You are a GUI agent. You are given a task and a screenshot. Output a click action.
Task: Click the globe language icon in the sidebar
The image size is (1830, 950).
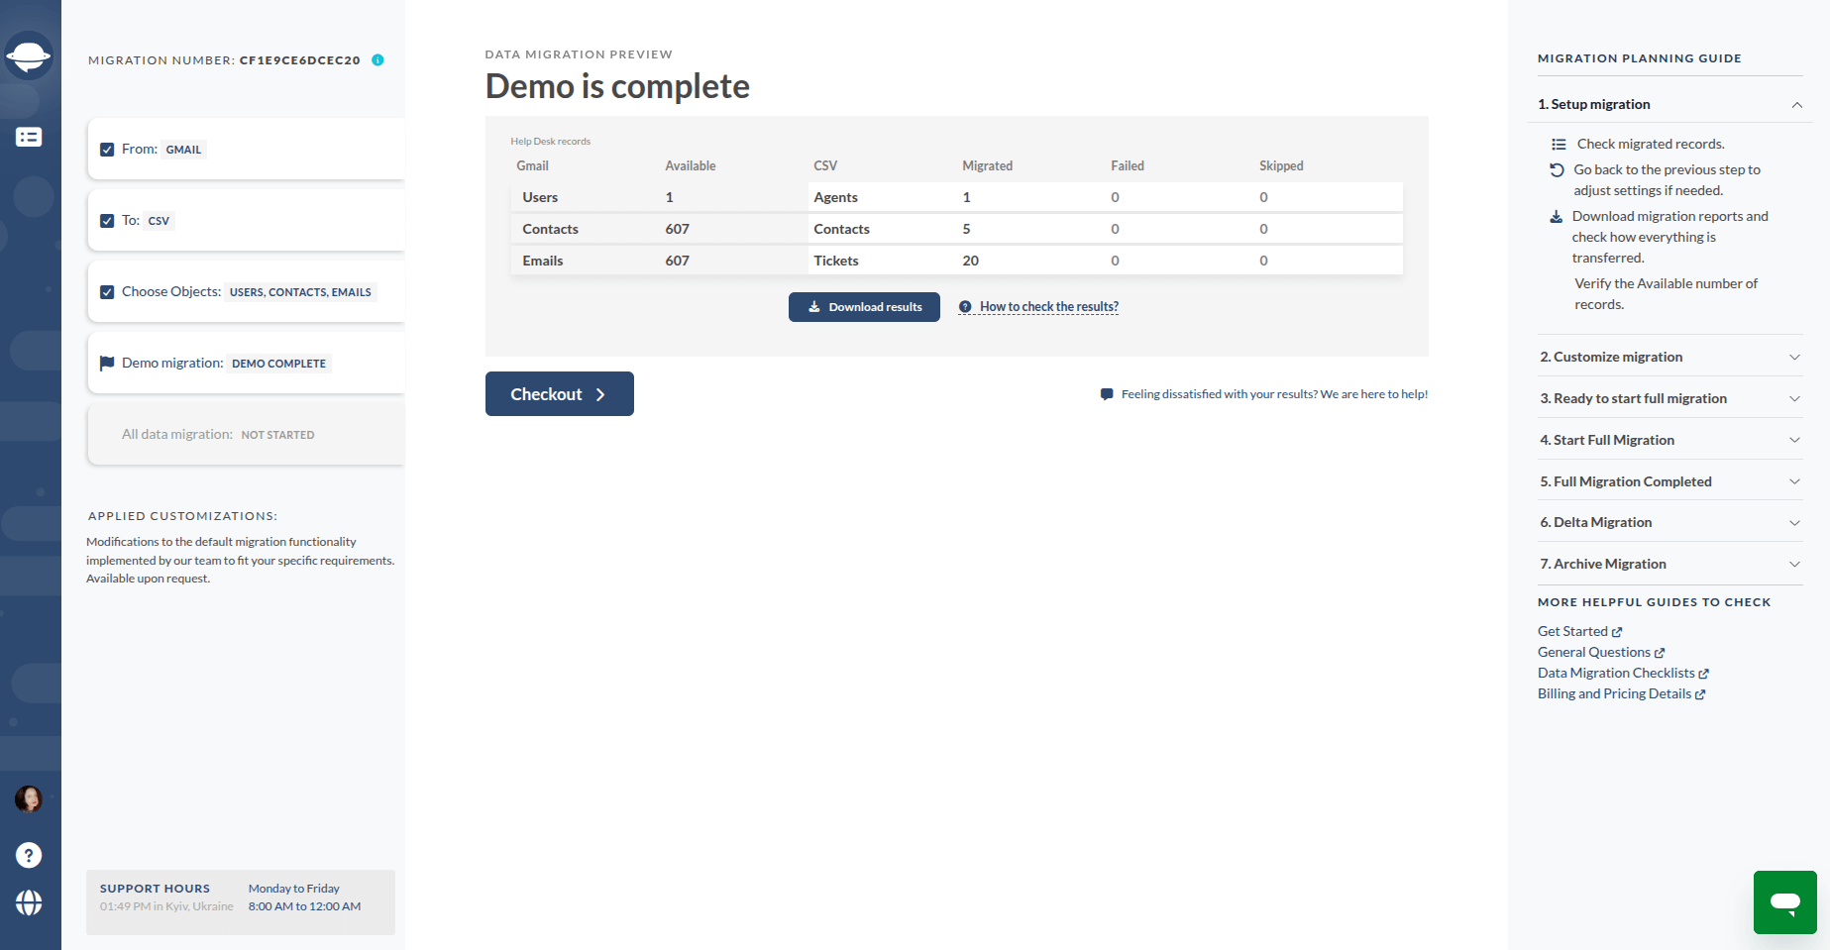[30, 902]
